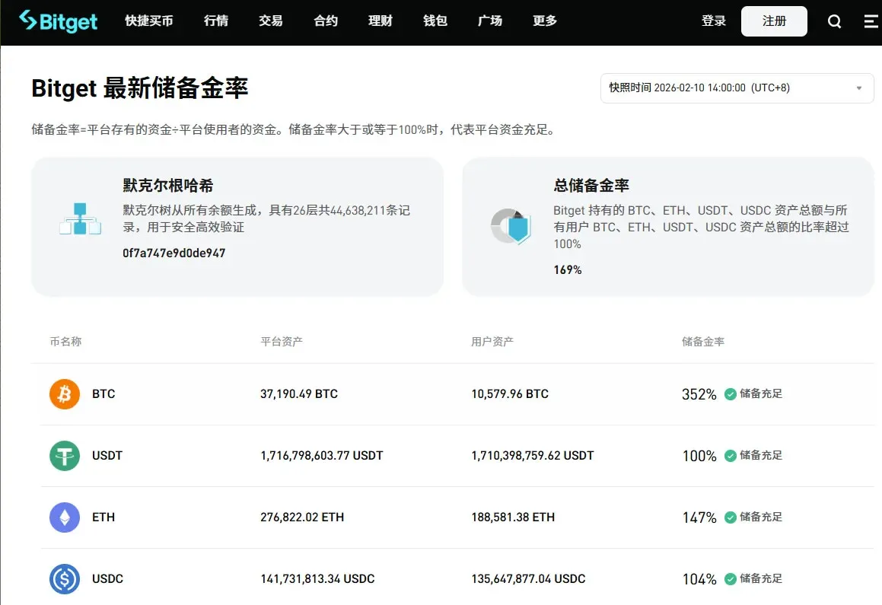Open the 合约 menu item

325,21
